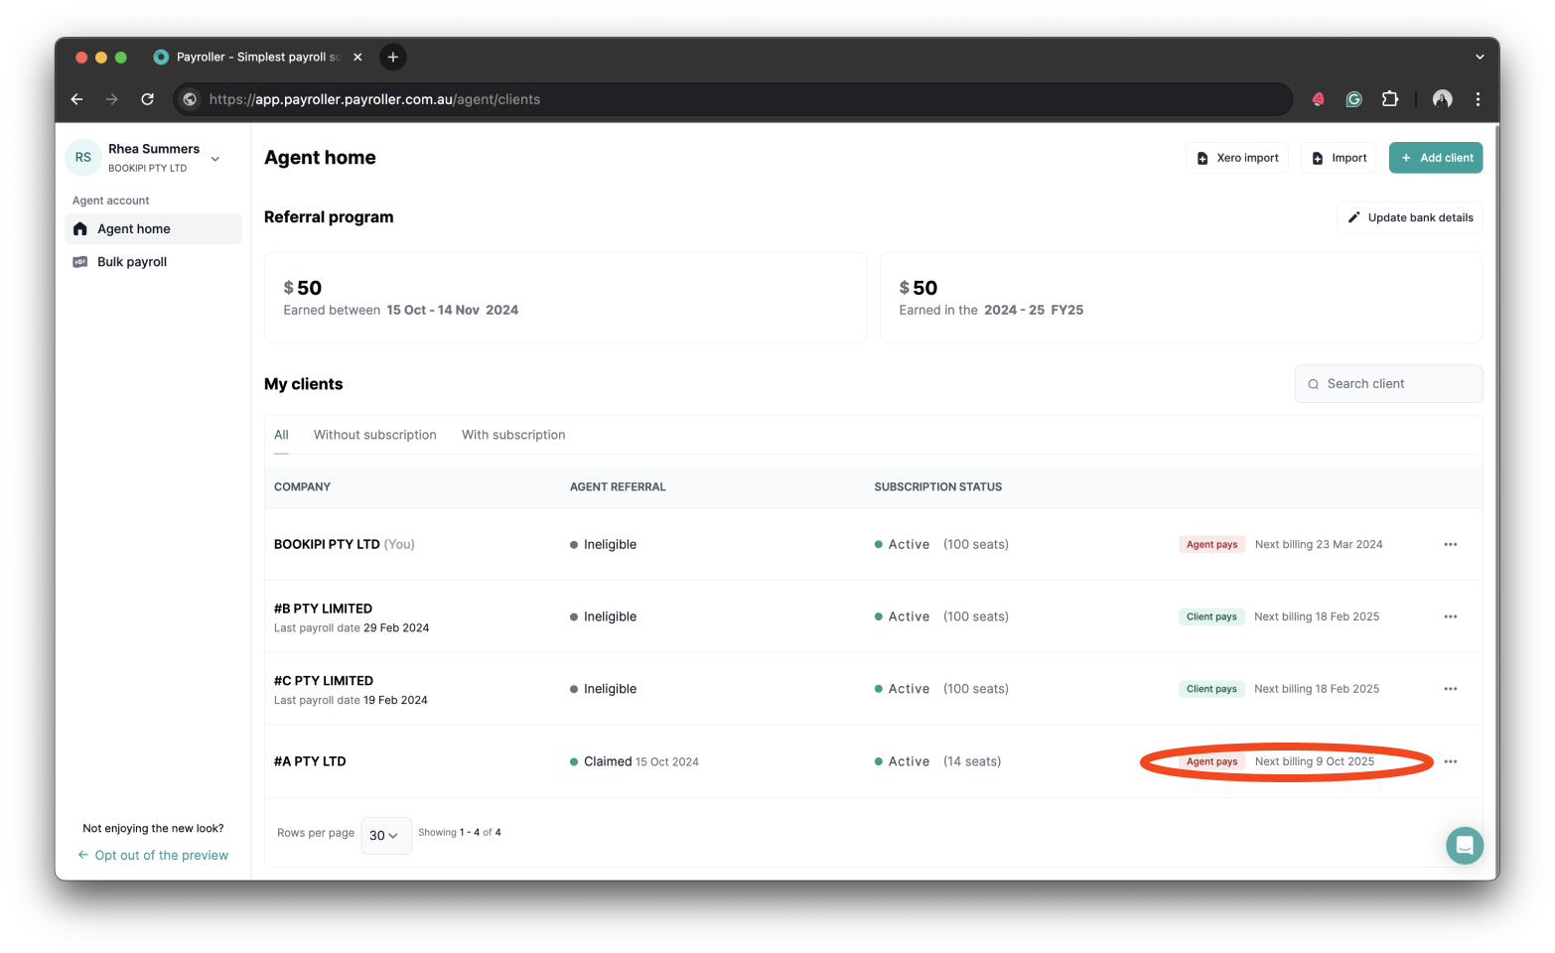Expand the tab list chevron in title bar
Viewport: 1555px width, 953px height.
pos(1480,57)
